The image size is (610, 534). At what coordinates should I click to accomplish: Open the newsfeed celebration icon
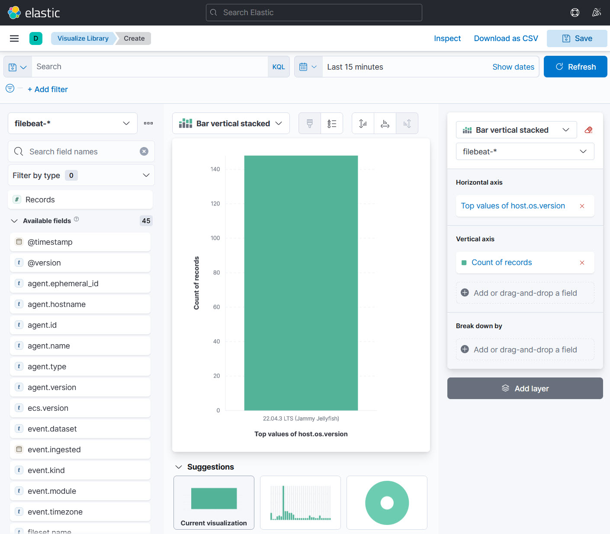pyautogui.click(x=596, y=13)
